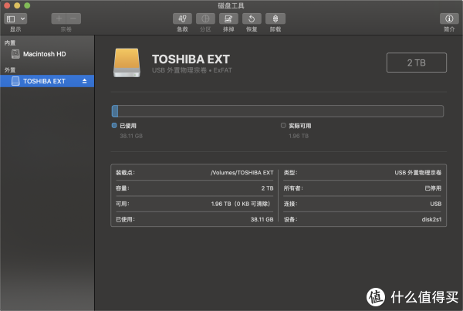
Task: Click the Restore (恢复) toolbar icon
Action: [251, 18]
